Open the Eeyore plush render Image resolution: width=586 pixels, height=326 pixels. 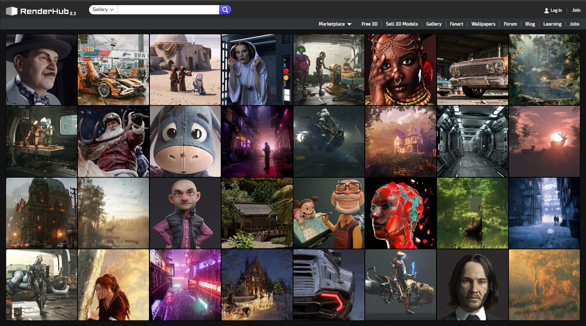185,141
